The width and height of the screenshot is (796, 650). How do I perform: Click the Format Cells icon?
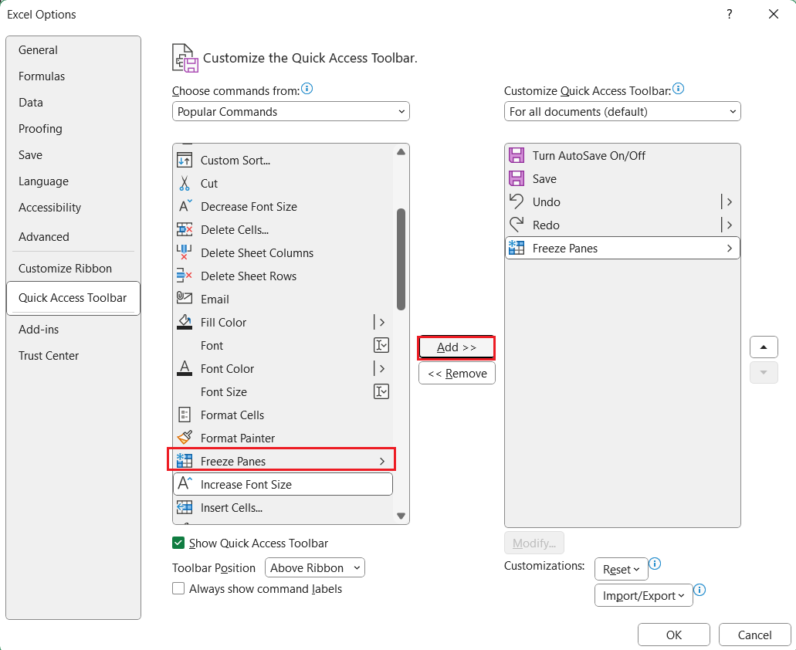coord(185,415)
